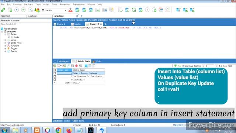Image resolution: width=236 pixels, height=133 pixels.
Task: Click the http://www.webyog.com link
Action: (12, 125)
